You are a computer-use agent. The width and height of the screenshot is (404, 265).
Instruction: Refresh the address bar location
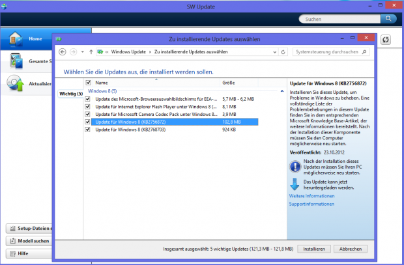(x=283, y=52)
